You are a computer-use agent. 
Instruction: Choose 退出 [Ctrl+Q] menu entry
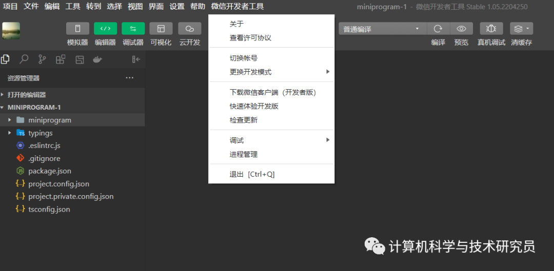click(271, 174)
